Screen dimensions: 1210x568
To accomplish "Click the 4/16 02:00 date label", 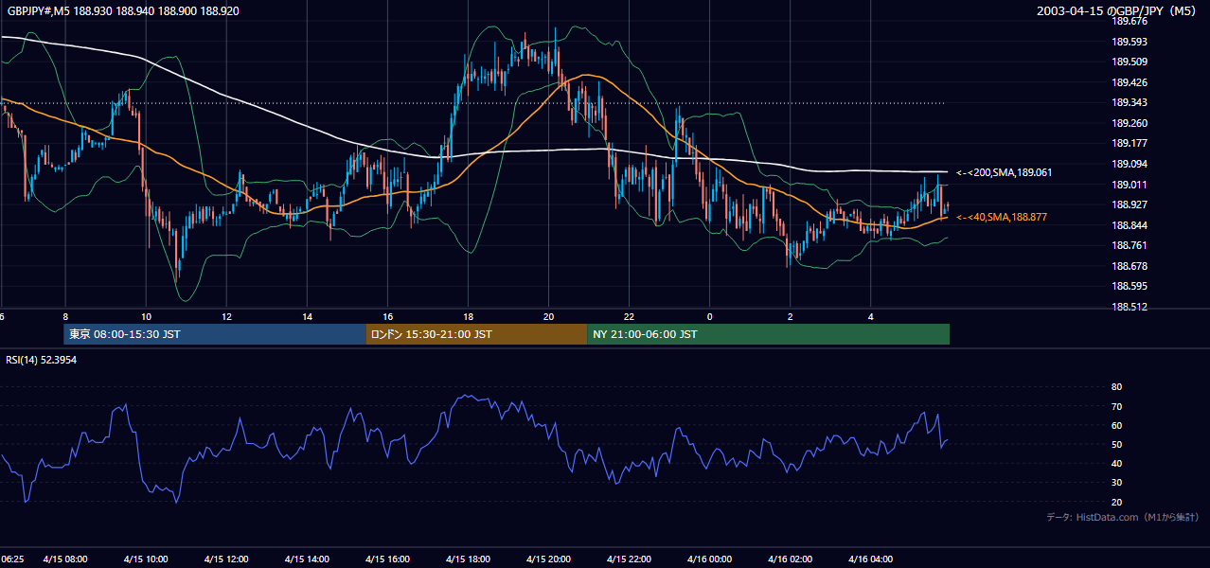I will click(x=790, y=559).
